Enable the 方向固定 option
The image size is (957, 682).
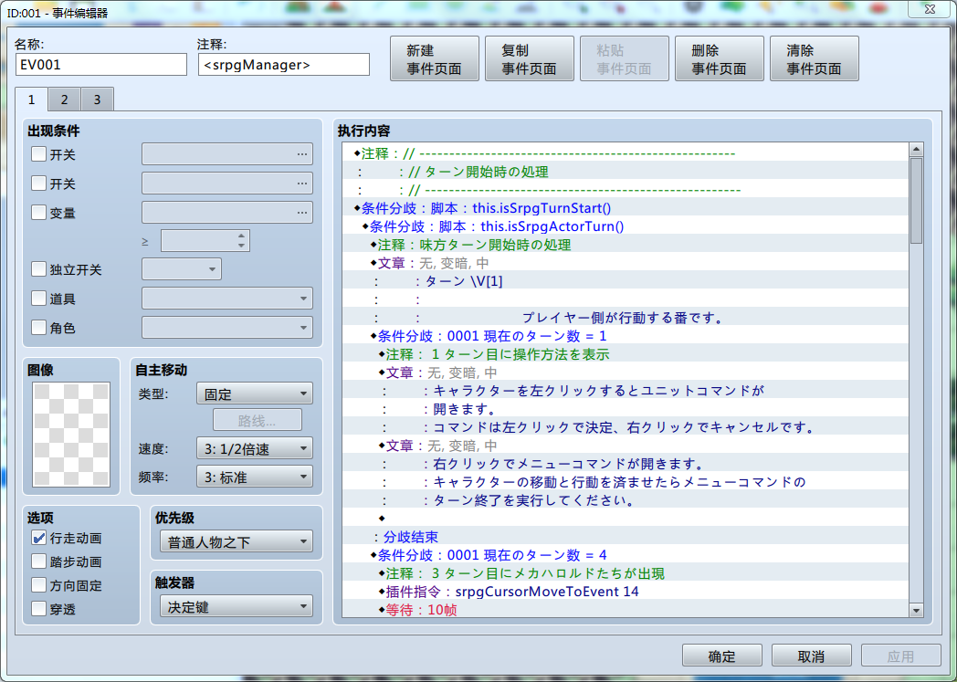(38, 585)
